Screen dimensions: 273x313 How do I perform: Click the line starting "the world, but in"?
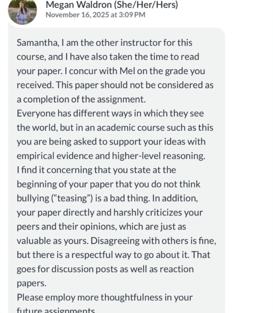click(x=115, y=128)
